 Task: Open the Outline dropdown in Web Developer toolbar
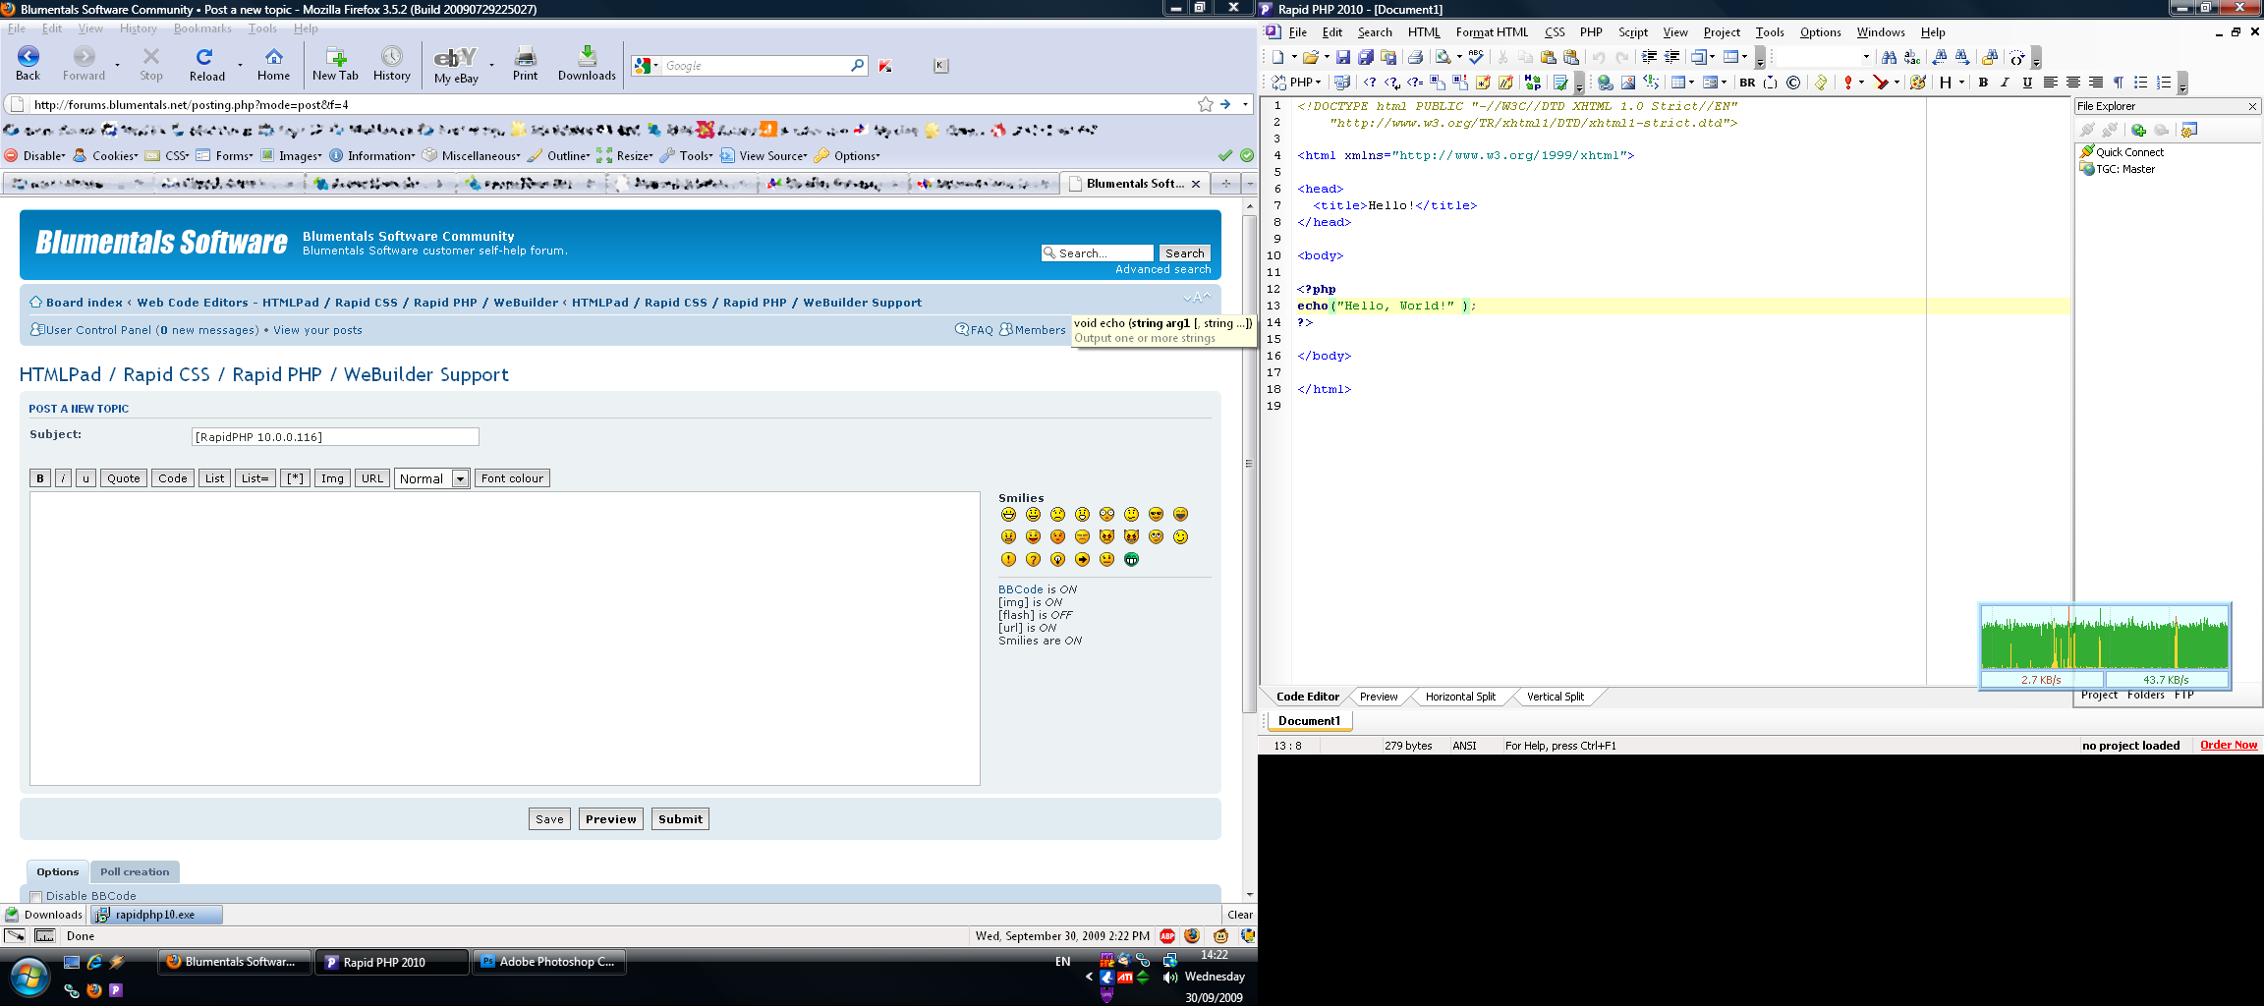[559, 155]
